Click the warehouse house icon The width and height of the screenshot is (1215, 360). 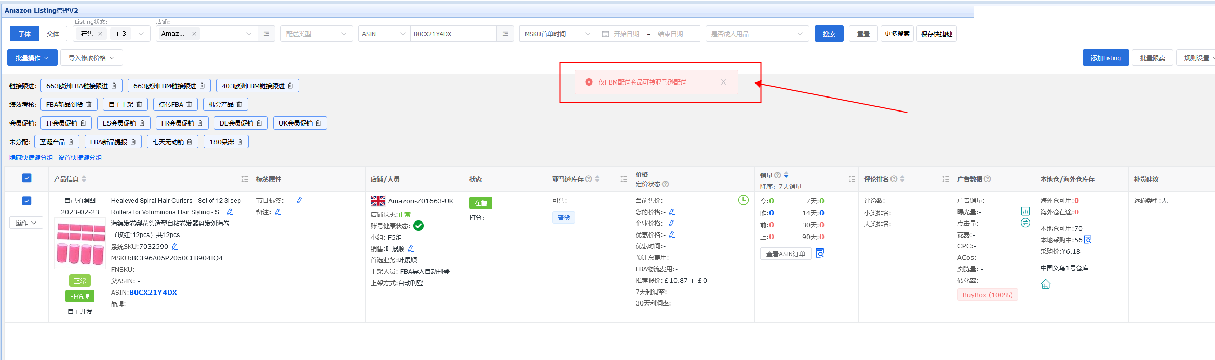(1046, 284)
